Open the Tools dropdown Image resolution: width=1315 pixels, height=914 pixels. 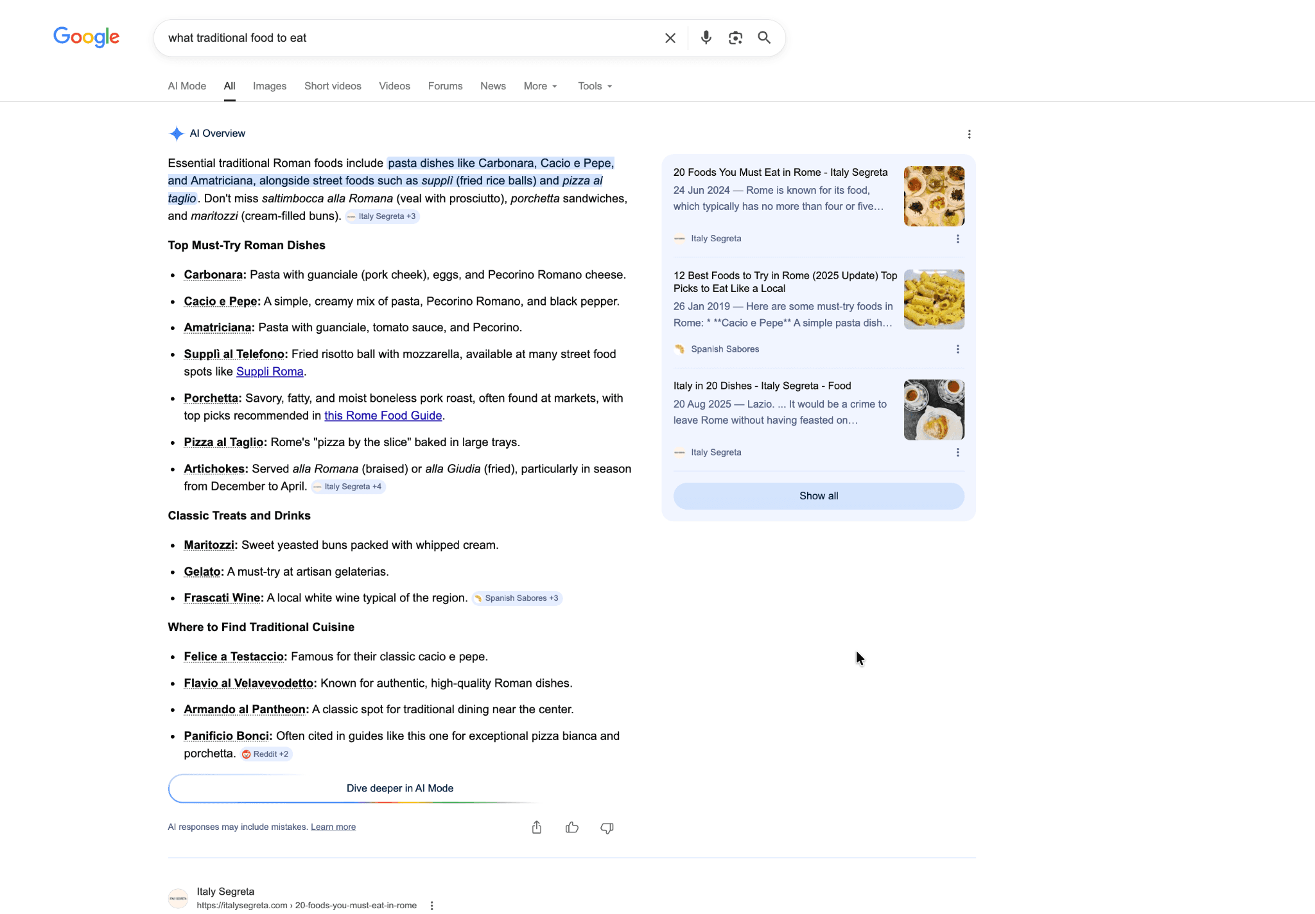click(595, 86)
